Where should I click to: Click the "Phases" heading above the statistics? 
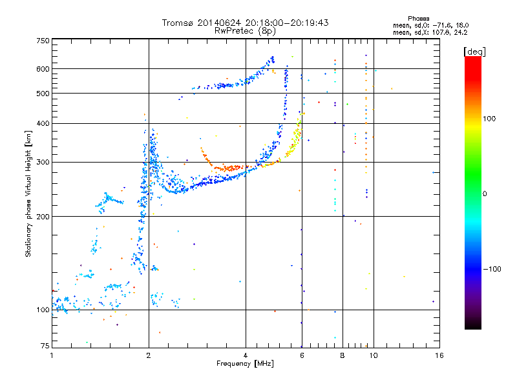(418, 19)
